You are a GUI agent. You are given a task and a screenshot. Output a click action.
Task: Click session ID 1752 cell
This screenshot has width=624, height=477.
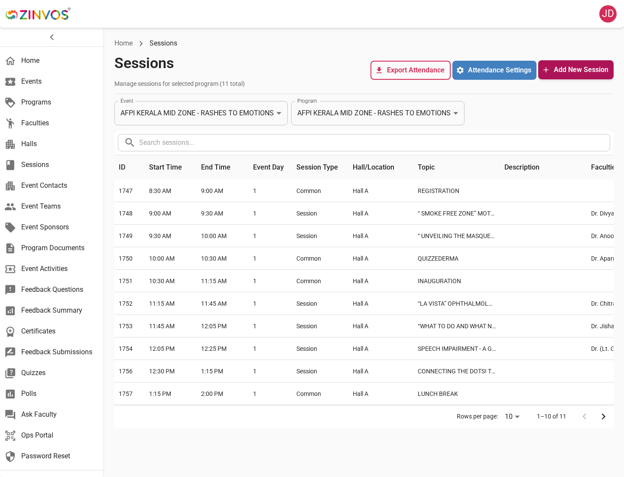click(126, 304)
